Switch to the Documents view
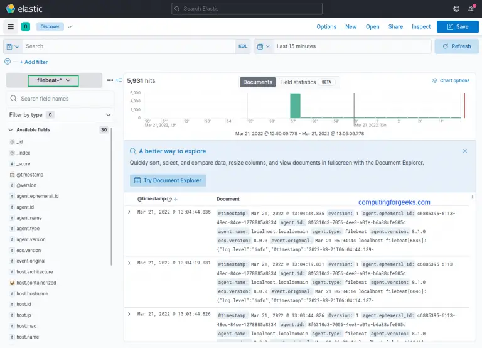Viewport: 482px width, 348px height. 257,82
